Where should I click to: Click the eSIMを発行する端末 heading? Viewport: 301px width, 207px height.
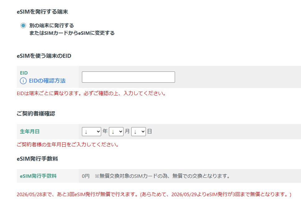click(42, 12)
